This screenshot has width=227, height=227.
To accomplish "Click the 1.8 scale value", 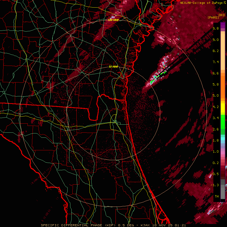I will click(x=216, y=140).
